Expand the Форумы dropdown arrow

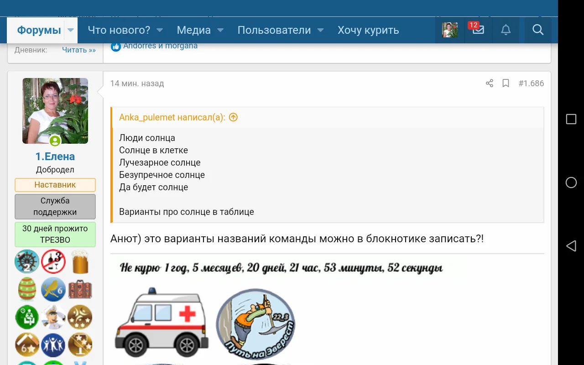click(x=70, y=30)
